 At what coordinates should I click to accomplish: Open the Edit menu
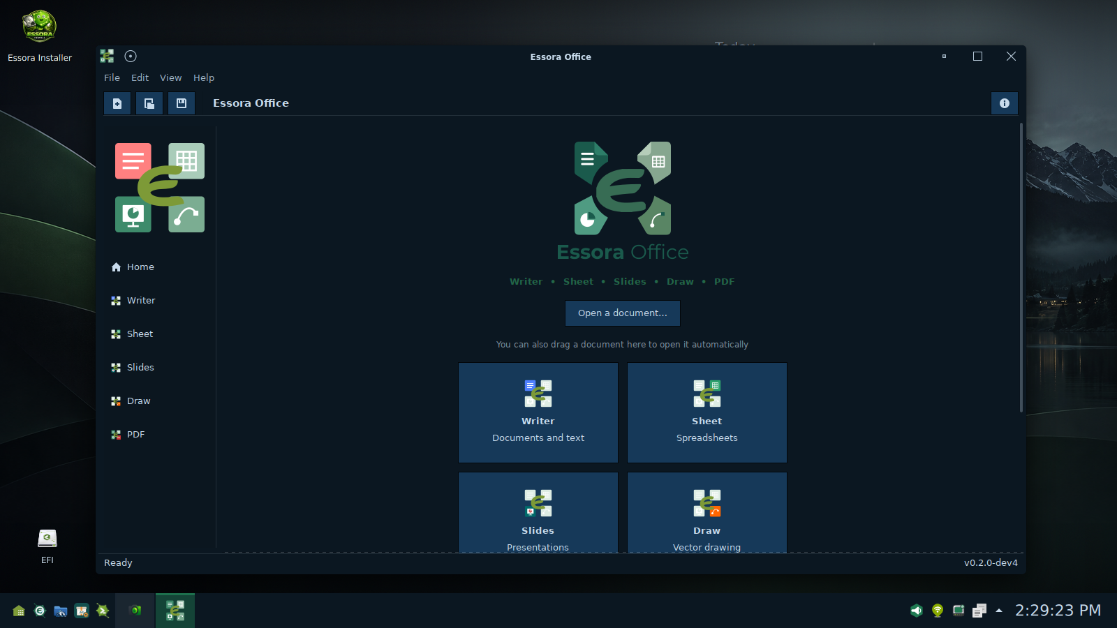pyautogui.click(x=140, y=77)
